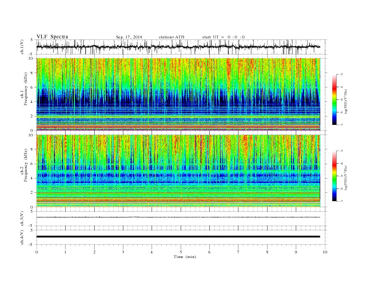The image size is (366, 283).
Task: Click the "4" kHz tick on ch.1 spectrogram
Action: point(32,102)
